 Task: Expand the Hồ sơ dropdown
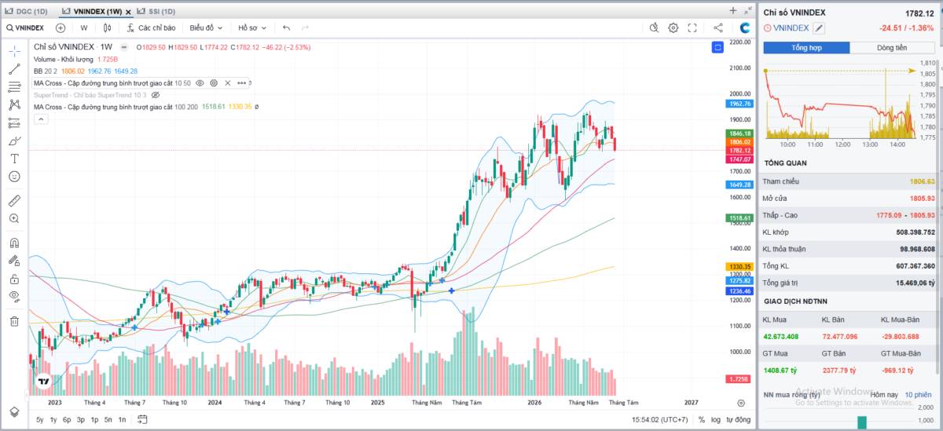251,27
